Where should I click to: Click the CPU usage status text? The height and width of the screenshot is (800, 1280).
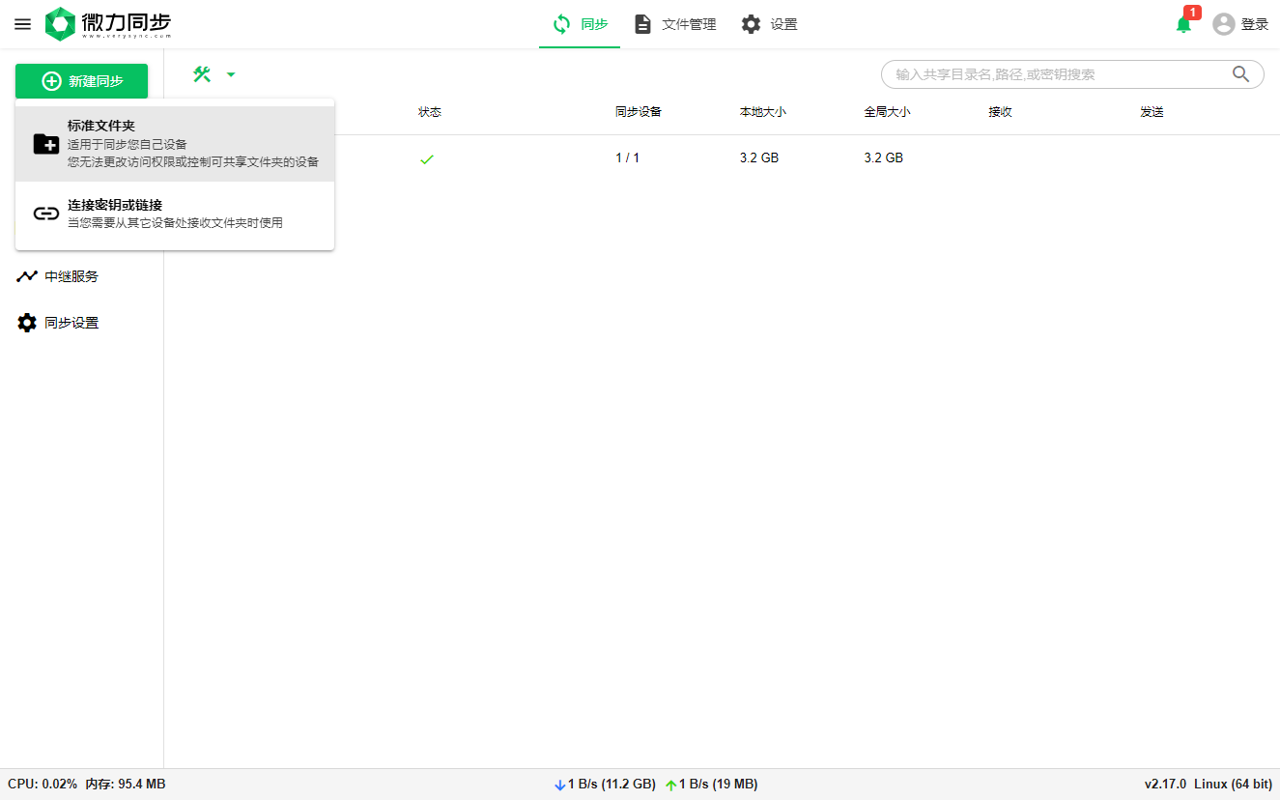[43, 785]
